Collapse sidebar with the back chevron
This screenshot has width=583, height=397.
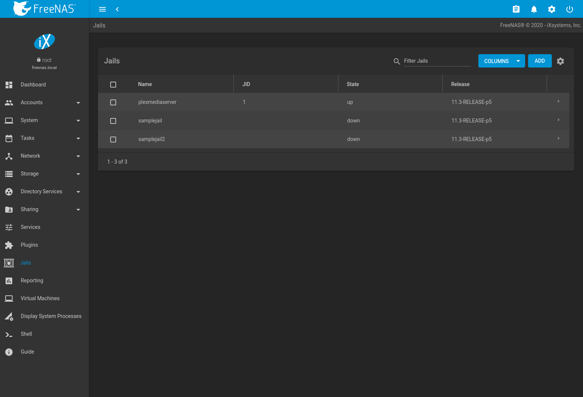tap(117, 9)
